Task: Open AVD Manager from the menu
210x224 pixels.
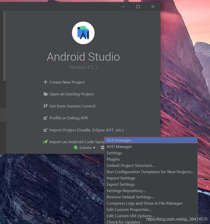Action: point(151,146)
